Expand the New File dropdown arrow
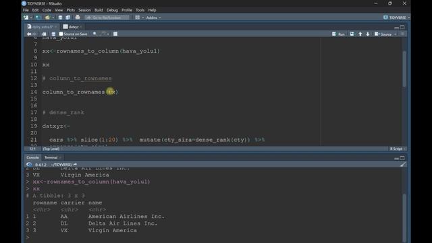This screenshot has width=432, height=243. tap(31, 18)
